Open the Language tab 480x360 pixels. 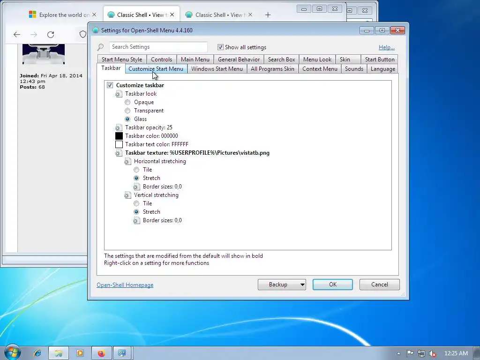382,69
